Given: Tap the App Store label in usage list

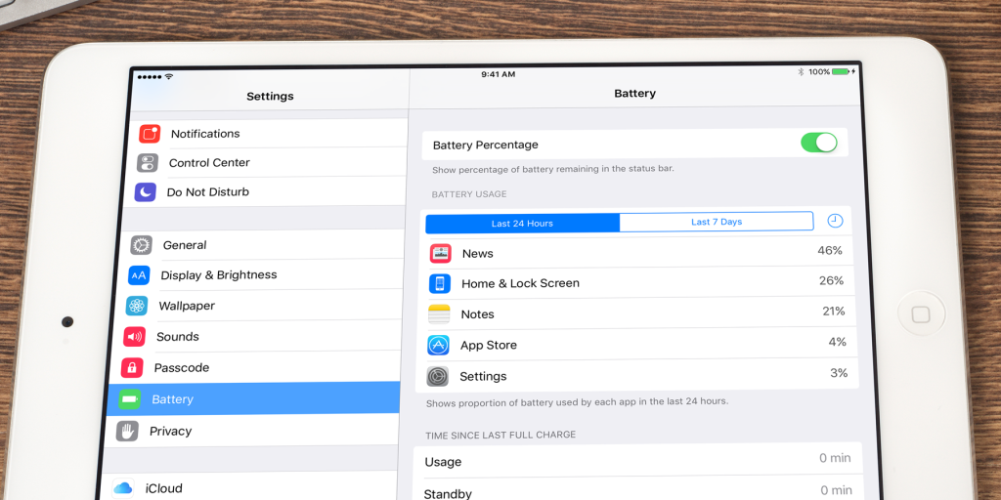Looking at the screenshot, I should (489, 345).
